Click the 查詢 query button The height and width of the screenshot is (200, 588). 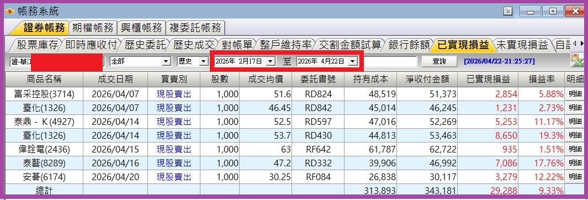coord(439,61)
